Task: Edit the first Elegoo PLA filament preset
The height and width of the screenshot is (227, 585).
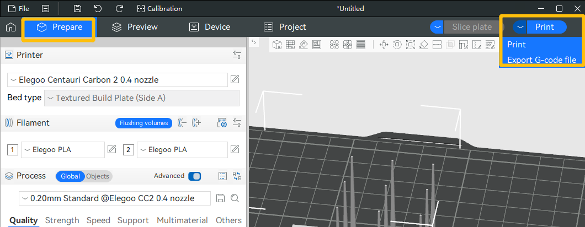Action: (111, 149)
